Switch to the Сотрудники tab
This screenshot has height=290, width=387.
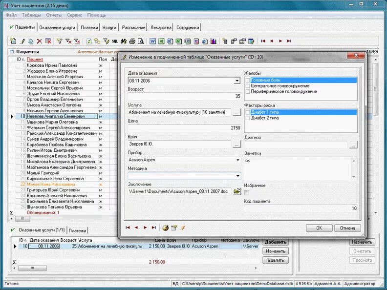[188, 28]
